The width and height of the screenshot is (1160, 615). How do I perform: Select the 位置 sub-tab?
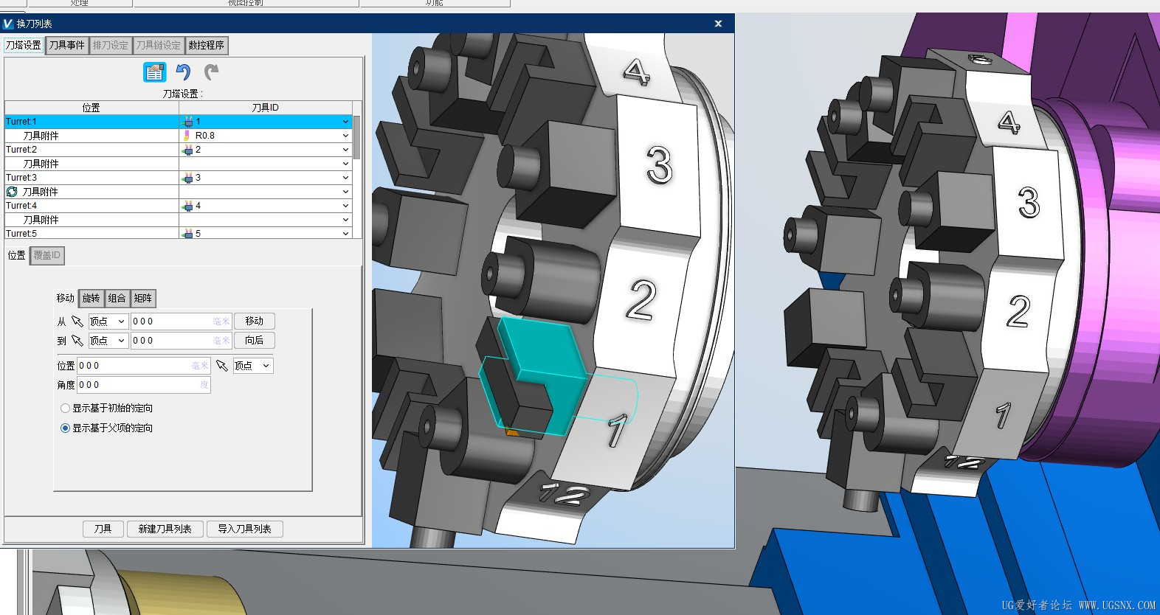pos(17,256)
